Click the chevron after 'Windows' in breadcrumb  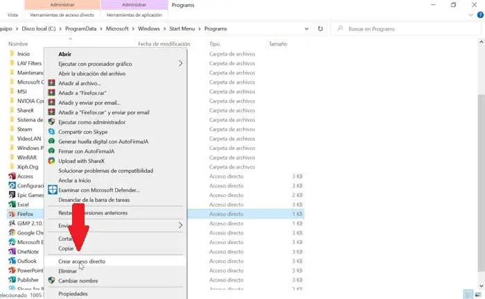[x=165, y=29]
